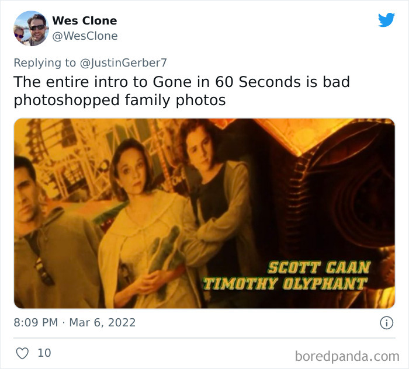Click the SCOTT CAAN credit text
Image resolution: width=409 pixels, height=369 pixels.
(319, 267)
